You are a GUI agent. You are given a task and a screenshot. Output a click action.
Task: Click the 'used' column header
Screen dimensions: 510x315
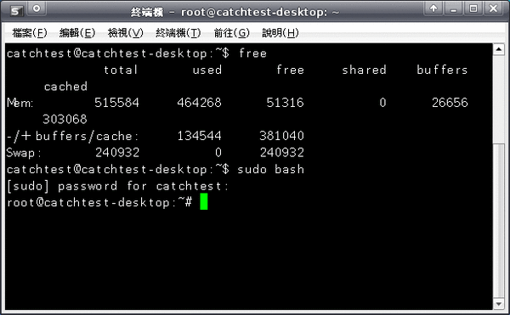(x=207, y=70)
